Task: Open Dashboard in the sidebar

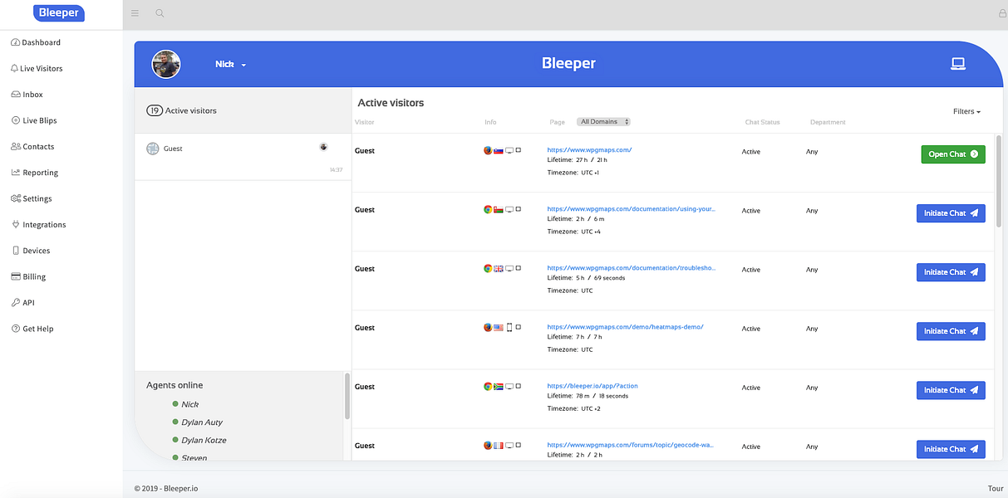Action: pos(36,42)
